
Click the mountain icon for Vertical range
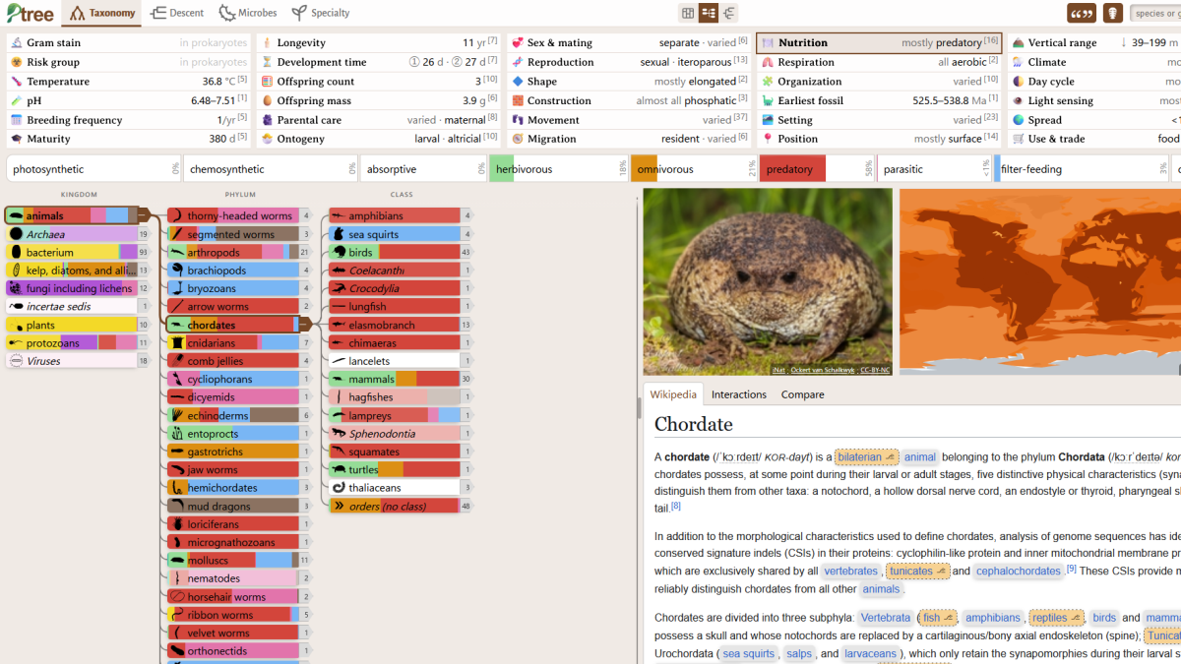pyautogui.click(x=1019, y=43)
